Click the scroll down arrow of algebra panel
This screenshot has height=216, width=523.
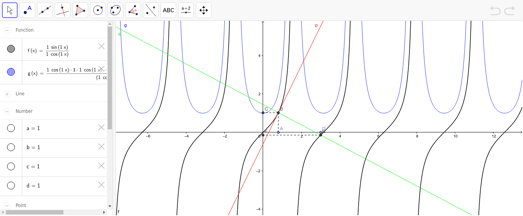(x=110, y=206)
